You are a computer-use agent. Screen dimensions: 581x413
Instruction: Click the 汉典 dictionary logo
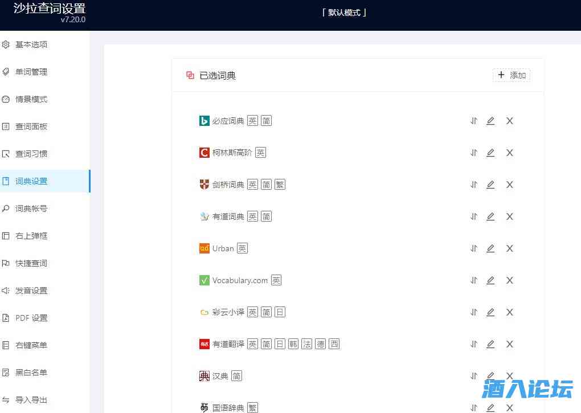204,376
